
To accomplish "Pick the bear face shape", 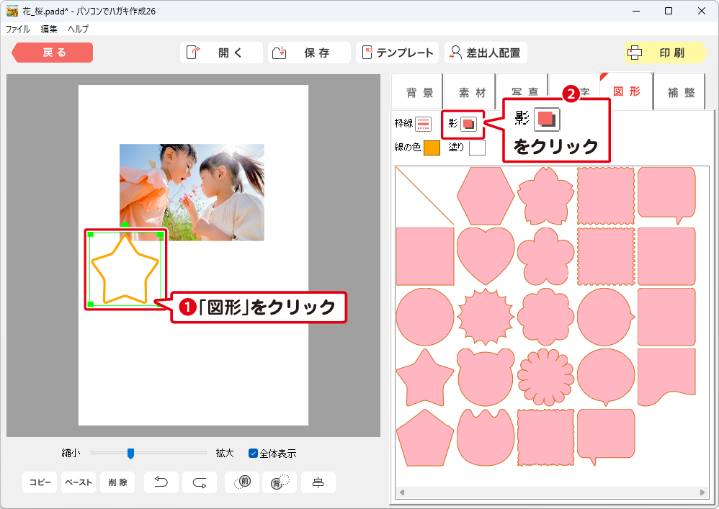I will (x=486, y=377).
